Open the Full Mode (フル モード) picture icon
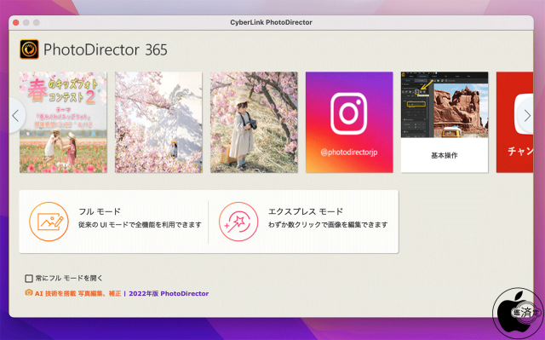The height and width of the screenshot is (340, 545). 49,222
